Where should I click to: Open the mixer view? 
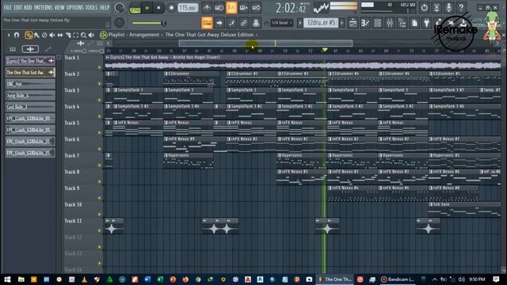pos(390,23)
